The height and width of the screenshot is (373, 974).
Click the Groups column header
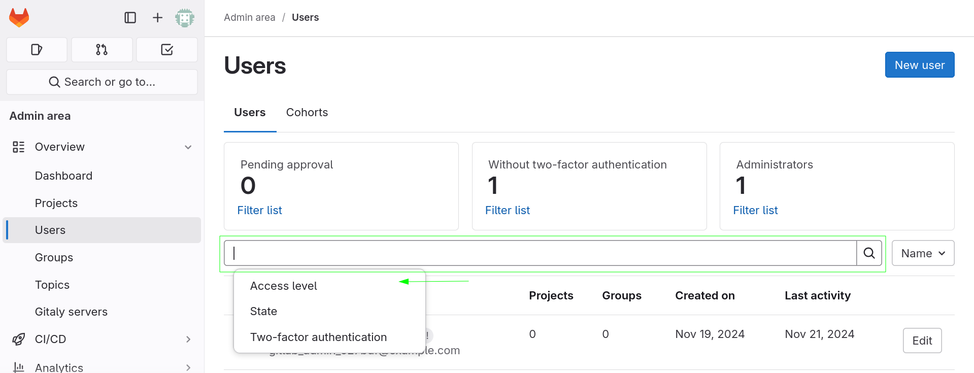pyautogui.click(x=622, y=295)
